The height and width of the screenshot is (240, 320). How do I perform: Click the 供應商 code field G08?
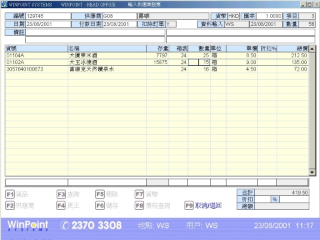(x=119, y=16)
